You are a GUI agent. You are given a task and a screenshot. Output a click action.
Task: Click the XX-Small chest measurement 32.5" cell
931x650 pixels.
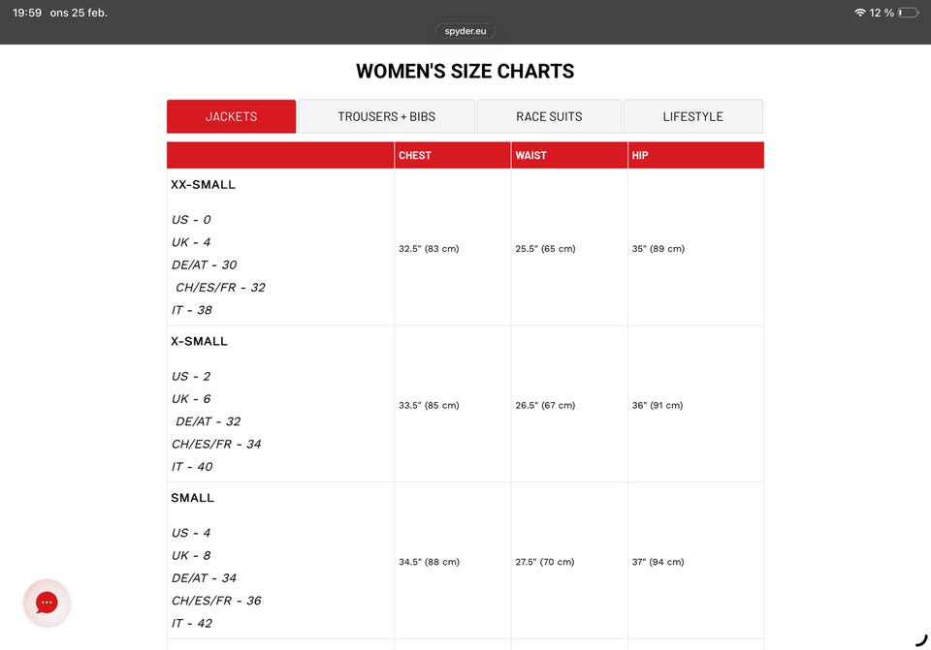click(x=429, y=249)
